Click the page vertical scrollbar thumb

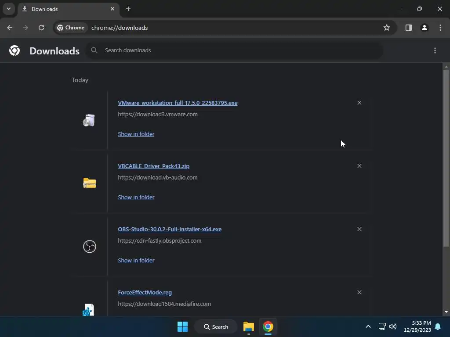[x=446, y=158]
